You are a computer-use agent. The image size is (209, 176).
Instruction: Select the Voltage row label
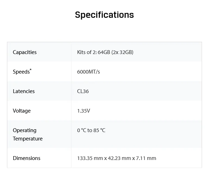[x=22, y=111]
